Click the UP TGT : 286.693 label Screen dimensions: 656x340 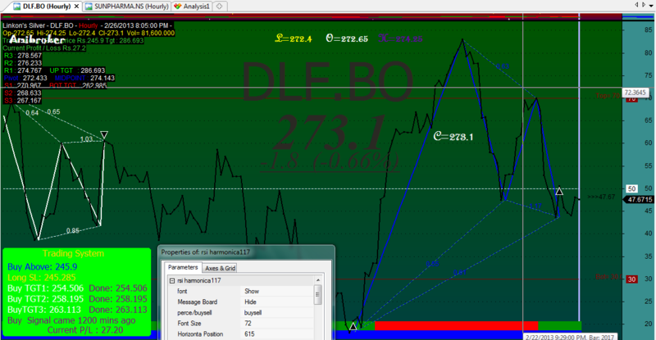pos(77,70)
